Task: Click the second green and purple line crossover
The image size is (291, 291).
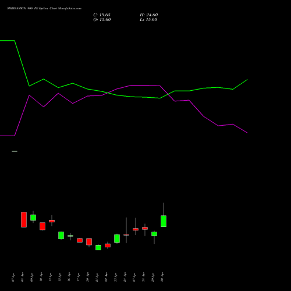Action: coord(168,94)
